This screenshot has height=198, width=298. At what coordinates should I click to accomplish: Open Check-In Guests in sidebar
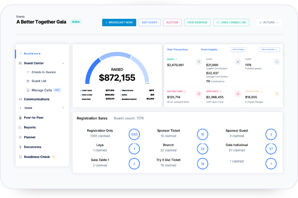tap(43, 72)
